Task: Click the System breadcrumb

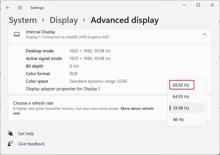Action: click(x=23, y=20)
